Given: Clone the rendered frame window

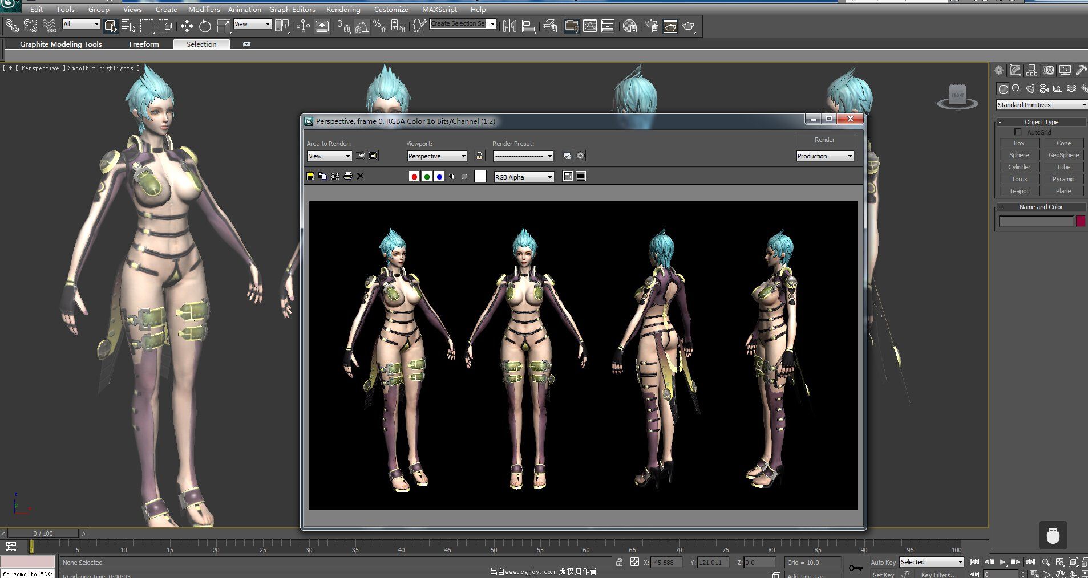Looking at the screenshot, I should point(335,176).
